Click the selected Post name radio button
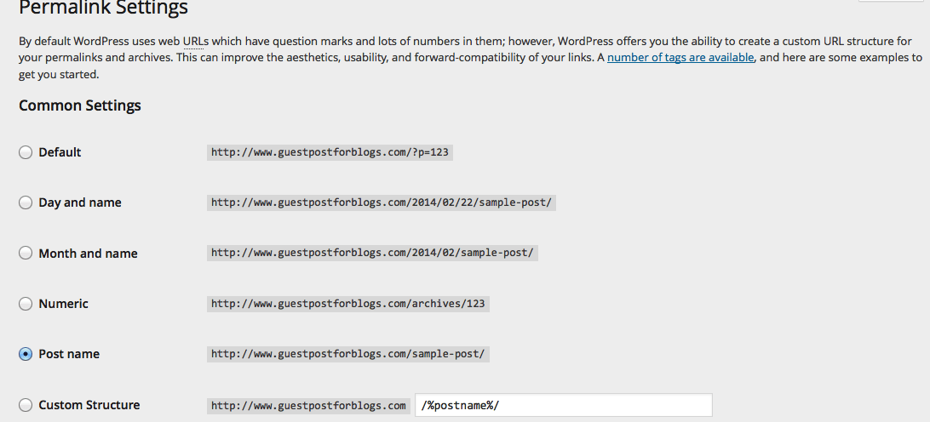 pos(26,355)
